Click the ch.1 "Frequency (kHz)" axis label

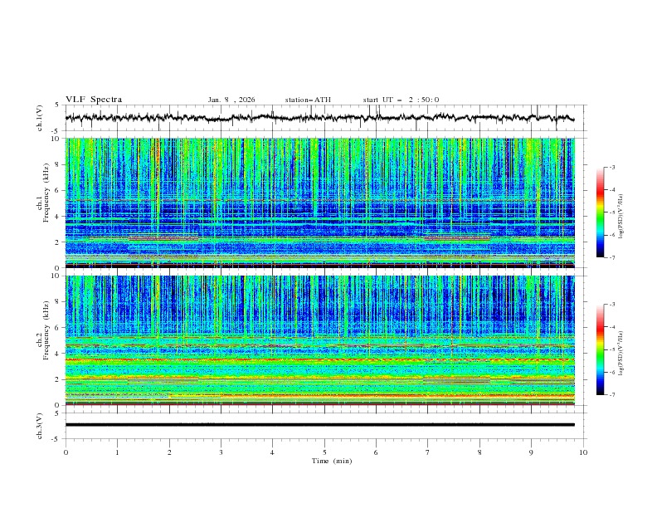[46, 193]
